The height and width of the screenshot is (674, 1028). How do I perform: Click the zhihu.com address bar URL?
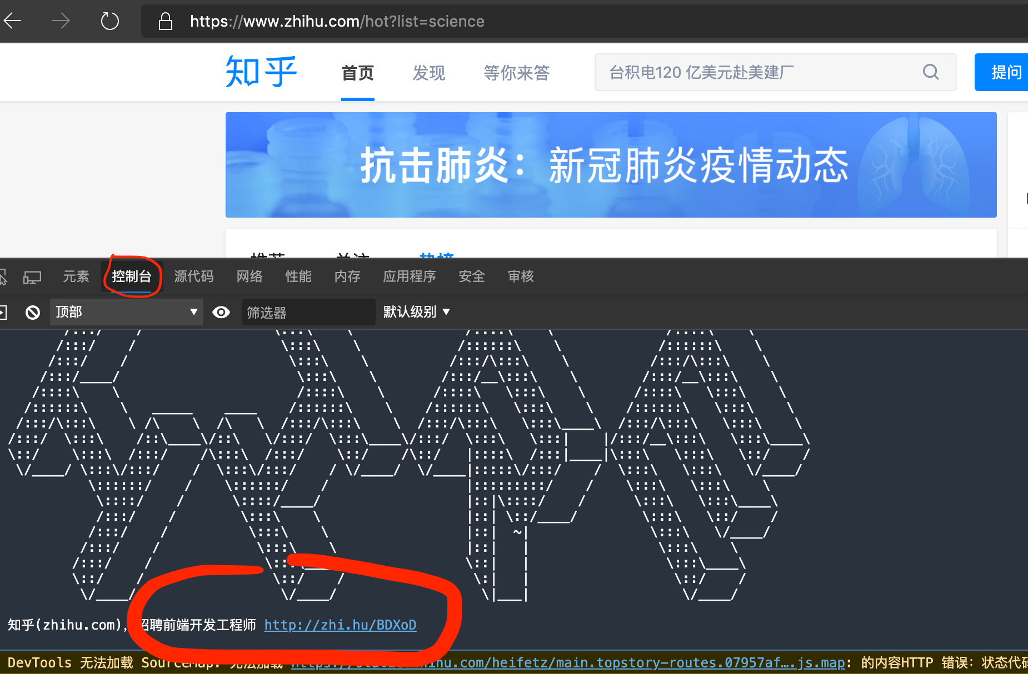[x=337, y=21]
